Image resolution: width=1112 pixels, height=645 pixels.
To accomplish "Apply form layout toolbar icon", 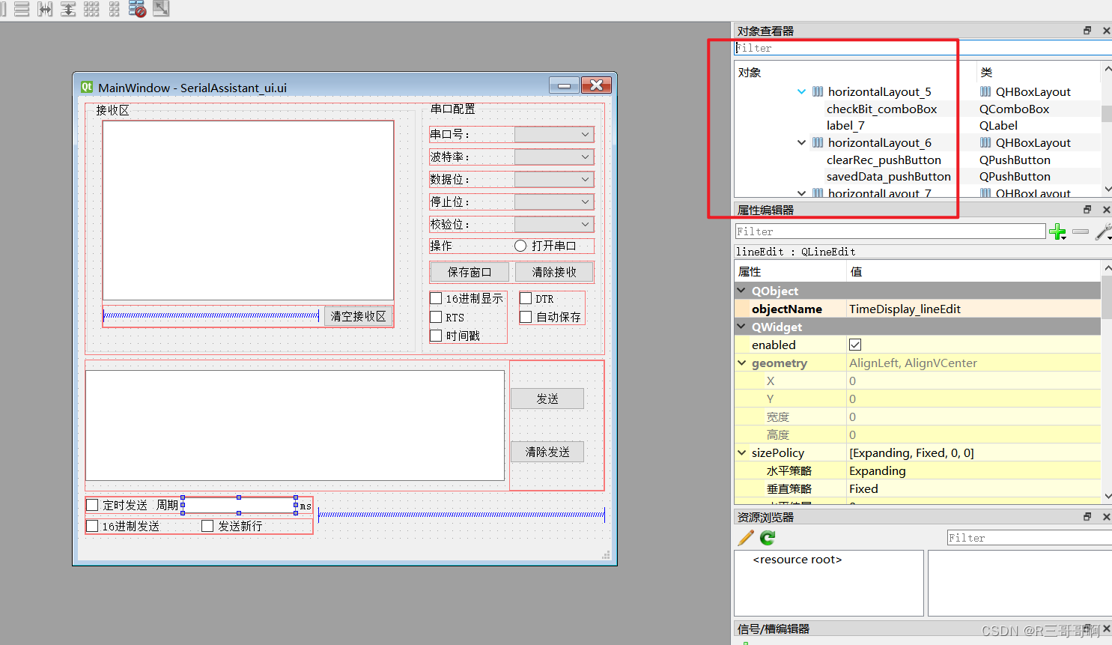I will (114, 9).
